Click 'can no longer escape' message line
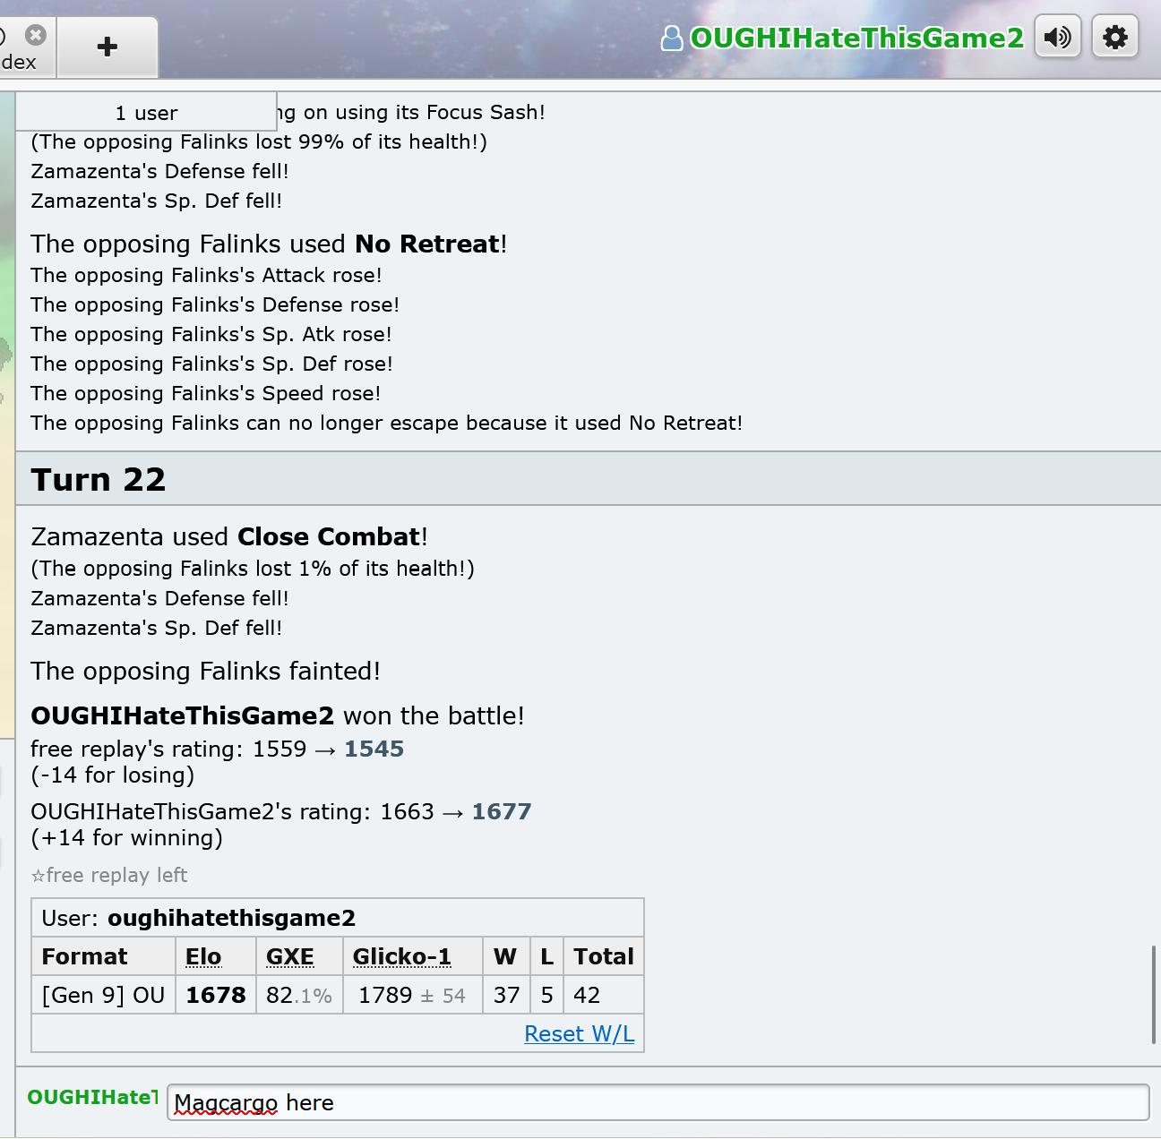This screenshot has height=1139, width=1161. 387,423
